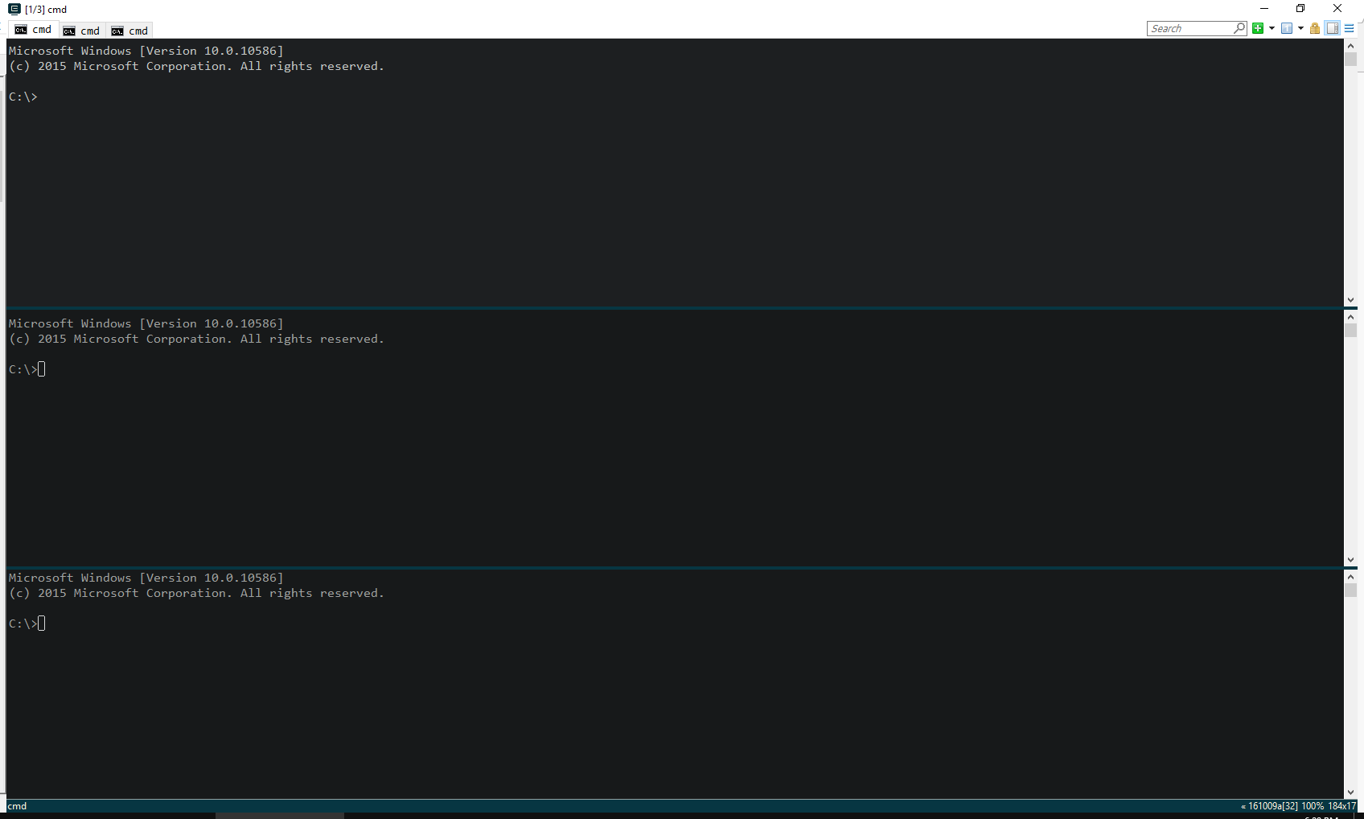The image size is (1364, 819).
Task: Click the green plus new console icon
Action: pyautogui.click(x=1258, y=28)
